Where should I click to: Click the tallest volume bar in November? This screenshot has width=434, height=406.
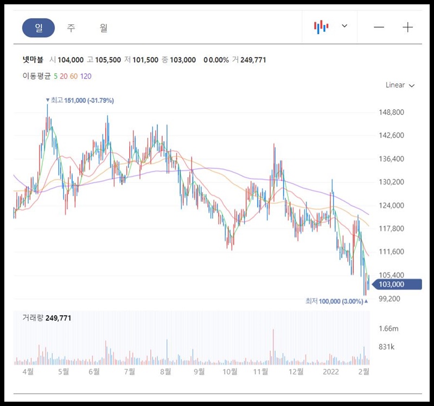tap(273, 347)
